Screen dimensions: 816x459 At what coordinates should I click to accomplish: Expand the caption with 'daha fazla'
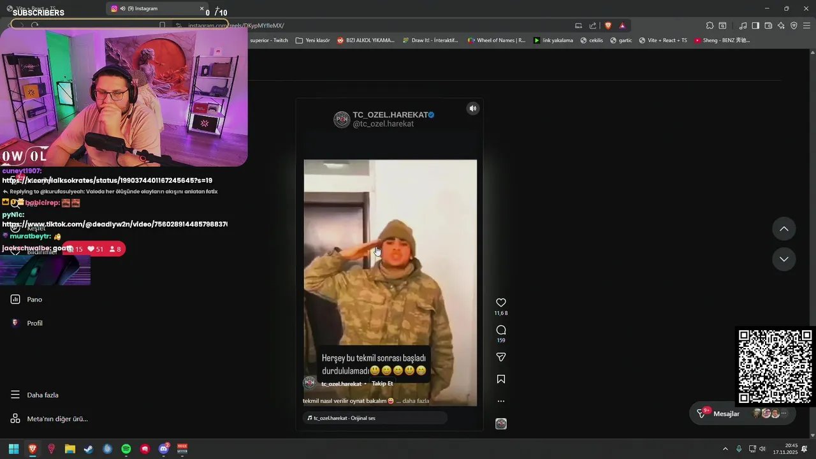(416, 401)
